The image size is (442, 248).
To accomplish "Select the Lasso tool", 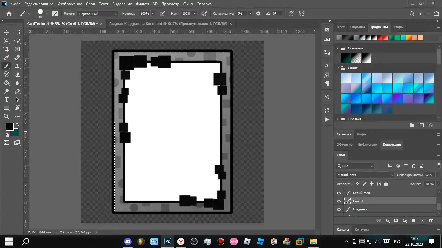I will click(x=6, y=41).
